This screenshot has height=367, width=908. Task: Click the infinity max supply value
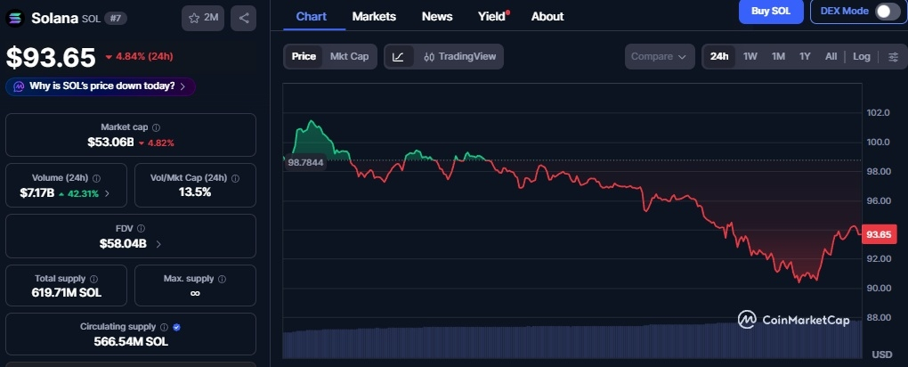coord(195,293)
